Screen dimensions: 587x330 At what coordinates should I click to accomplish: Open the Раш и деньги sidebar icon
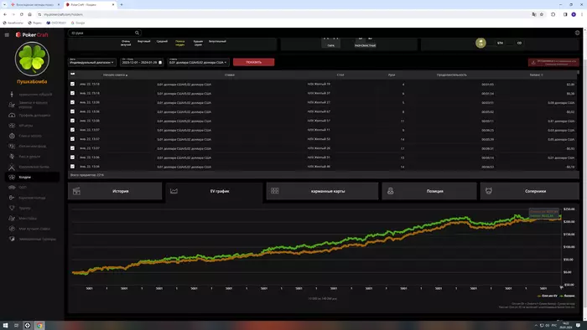(12, 157)
